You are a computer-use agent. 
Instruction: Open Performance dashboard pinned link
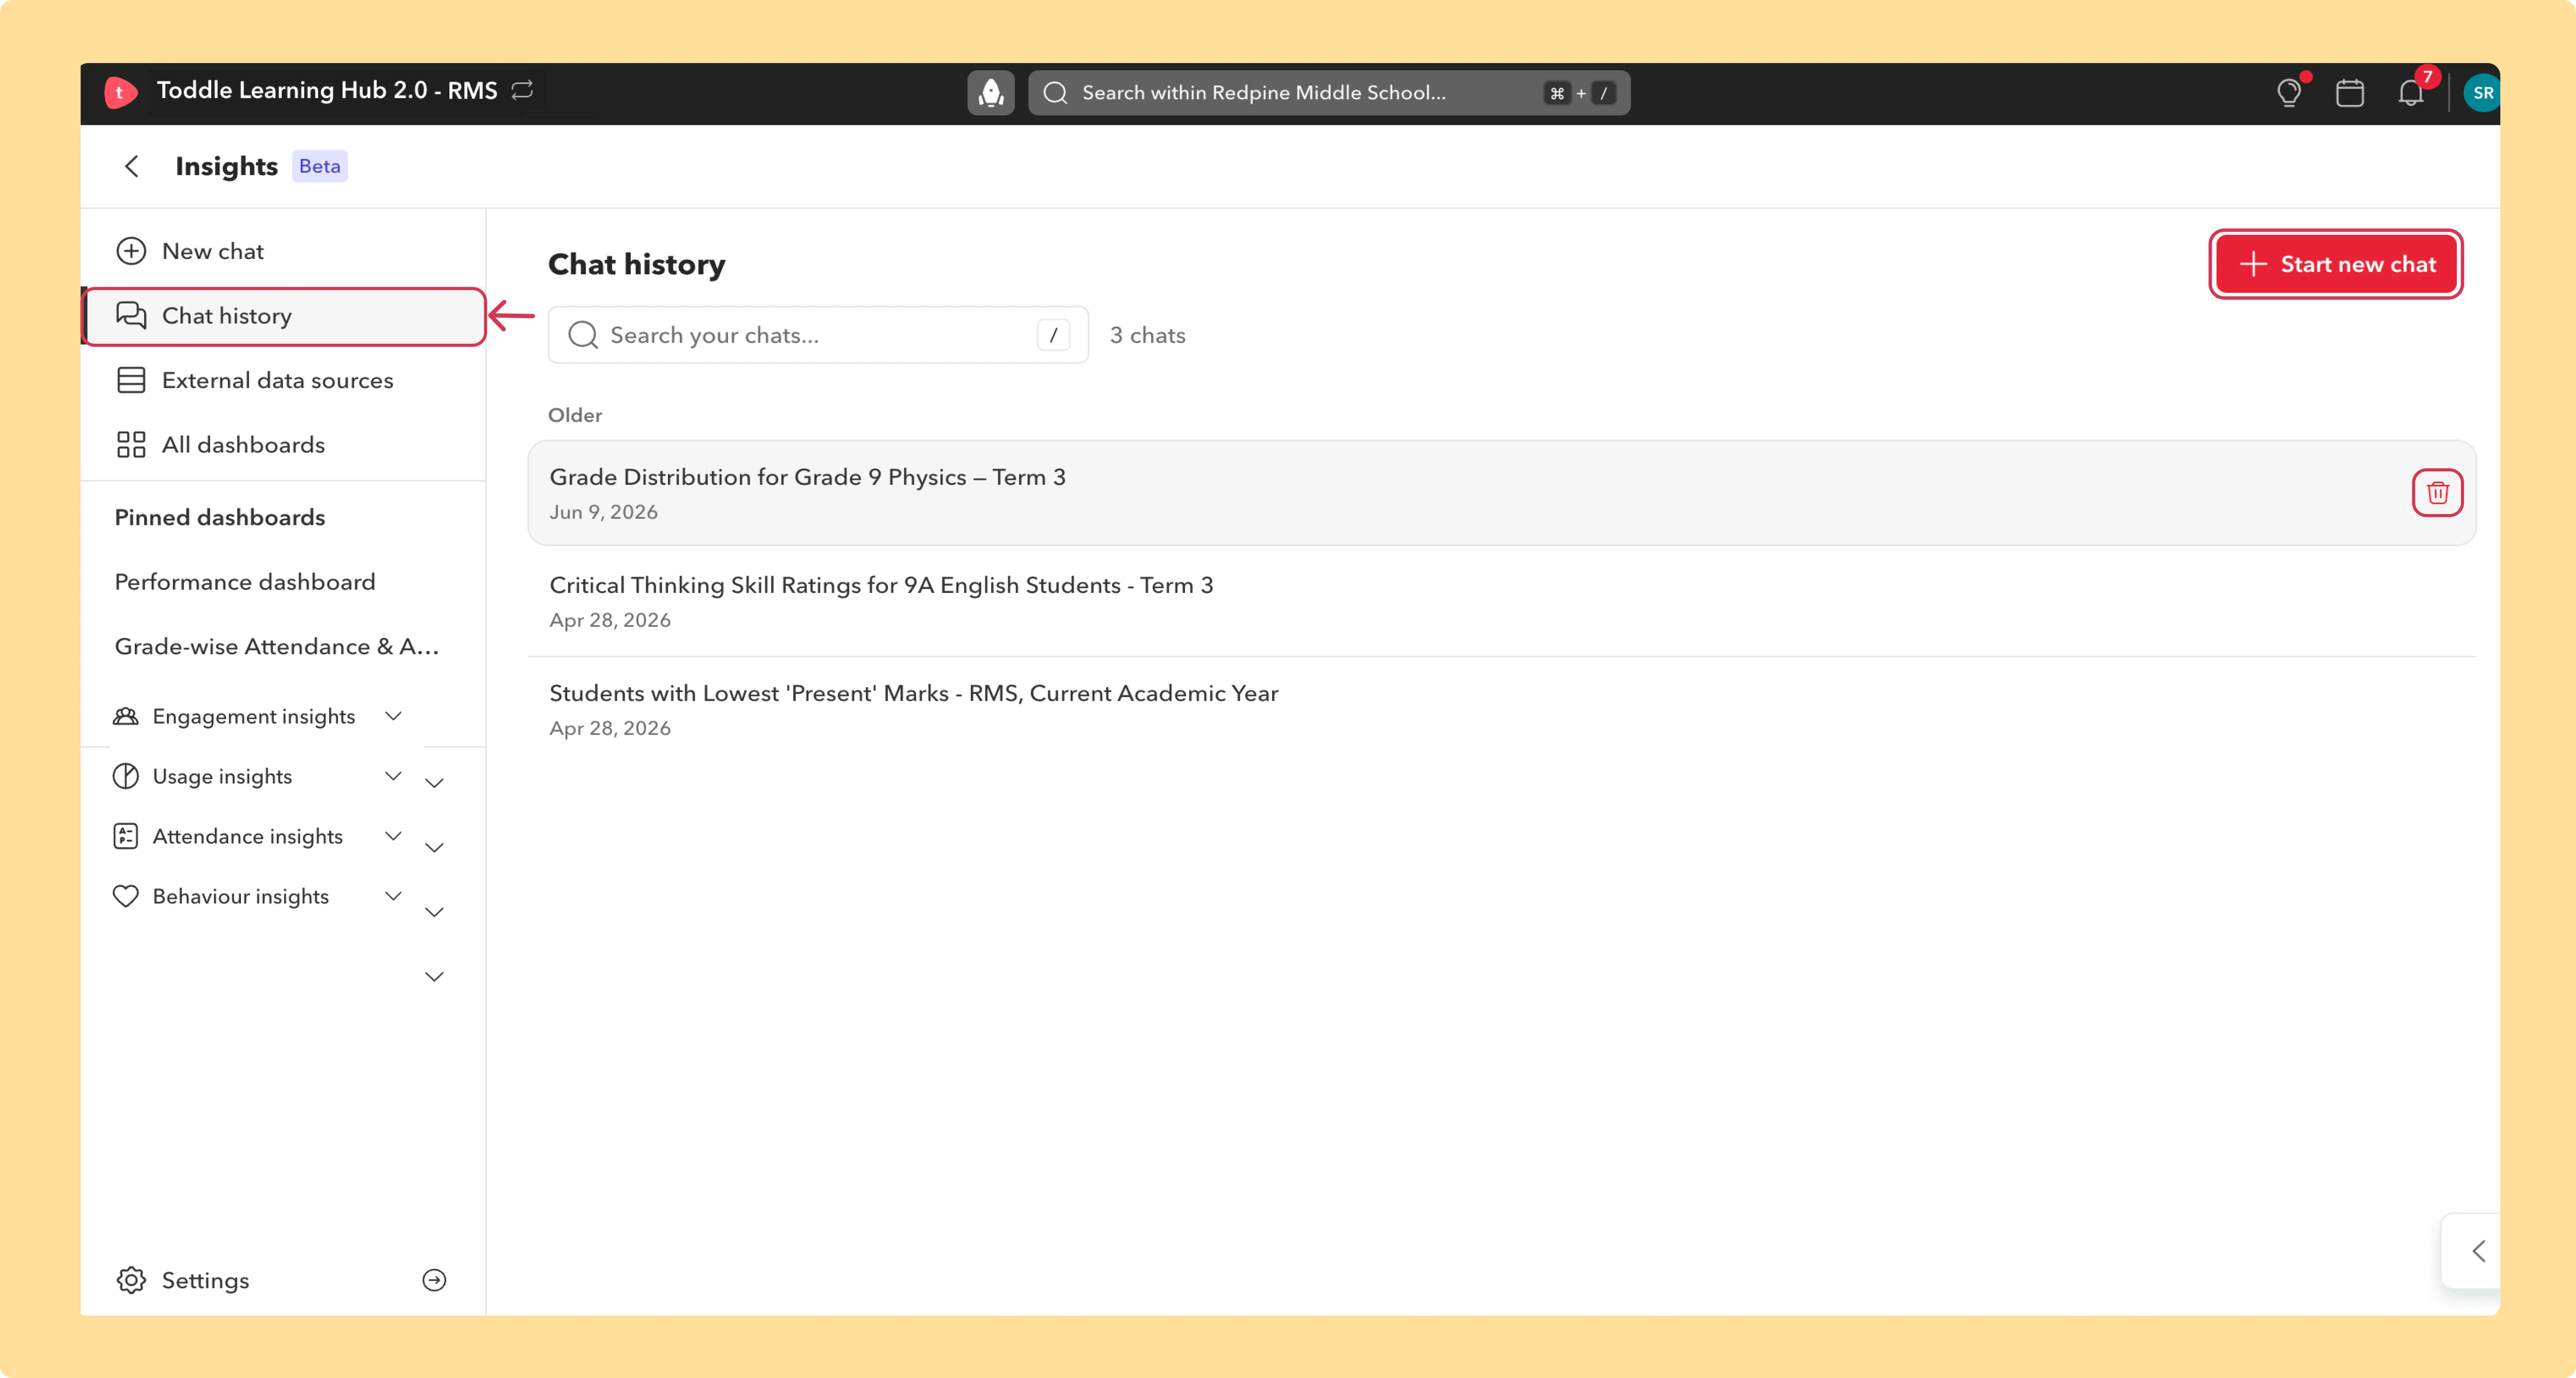tap(245, 582)
